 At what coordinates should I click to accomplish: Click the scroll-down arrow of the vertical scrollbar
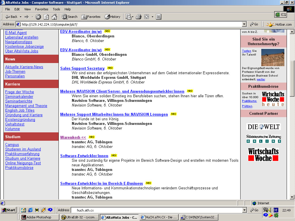click(292, 197)
